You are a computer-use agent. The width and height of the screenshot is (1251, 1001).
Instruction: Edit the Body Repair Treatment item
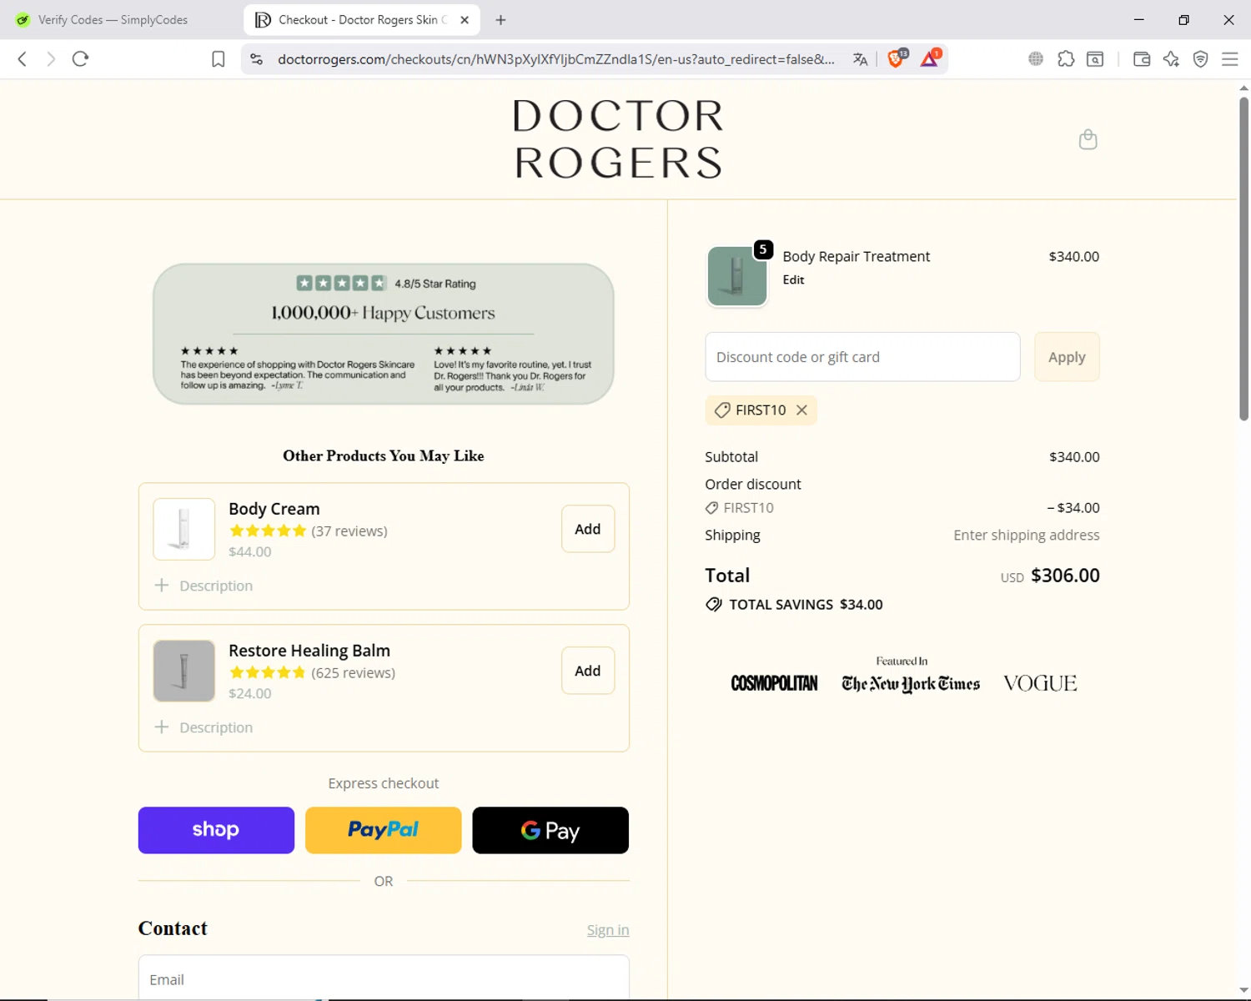coord(793,280)
